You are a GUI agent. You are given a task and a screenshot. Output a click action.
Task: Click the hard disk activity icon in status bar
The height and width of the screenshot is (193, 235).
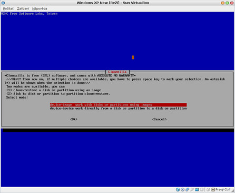(x=178, y=189)
